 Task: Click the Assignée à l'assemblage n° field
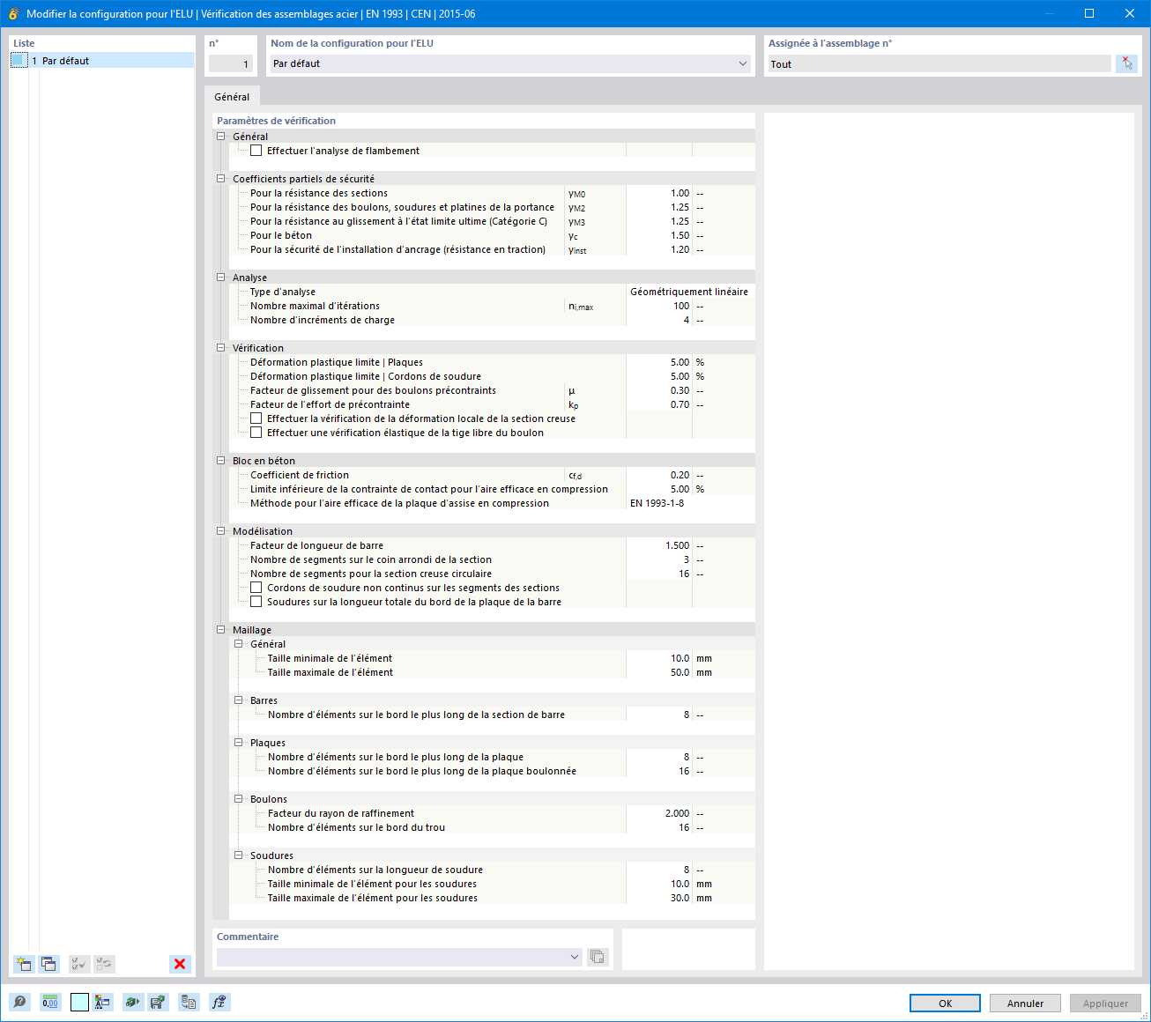point(939,63)
